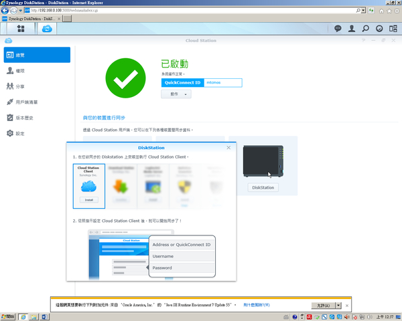Open DSM notifications speech bubble icon
This screenshot has width=402, height=321.
[x=338, y=28]
